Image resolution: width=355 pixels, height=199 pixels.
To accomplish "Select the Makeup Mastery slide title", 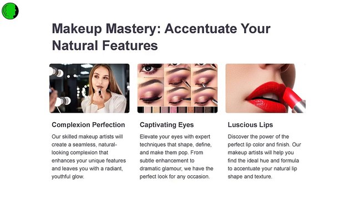I will (x=161, y=37).
